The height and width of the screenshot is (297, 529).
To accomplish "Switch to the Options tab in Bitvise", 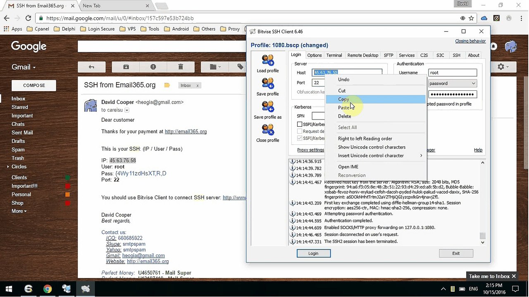I will pos(314,55).
